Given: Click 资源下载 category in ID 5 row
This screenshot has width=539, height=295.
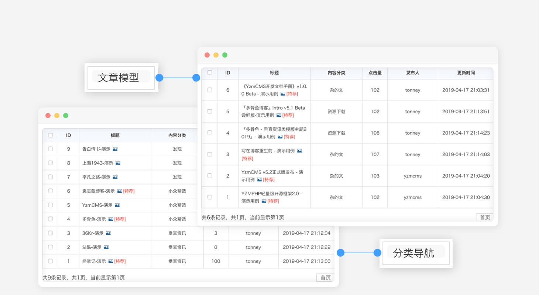Looking at the screenshot, I should [336, 112].
